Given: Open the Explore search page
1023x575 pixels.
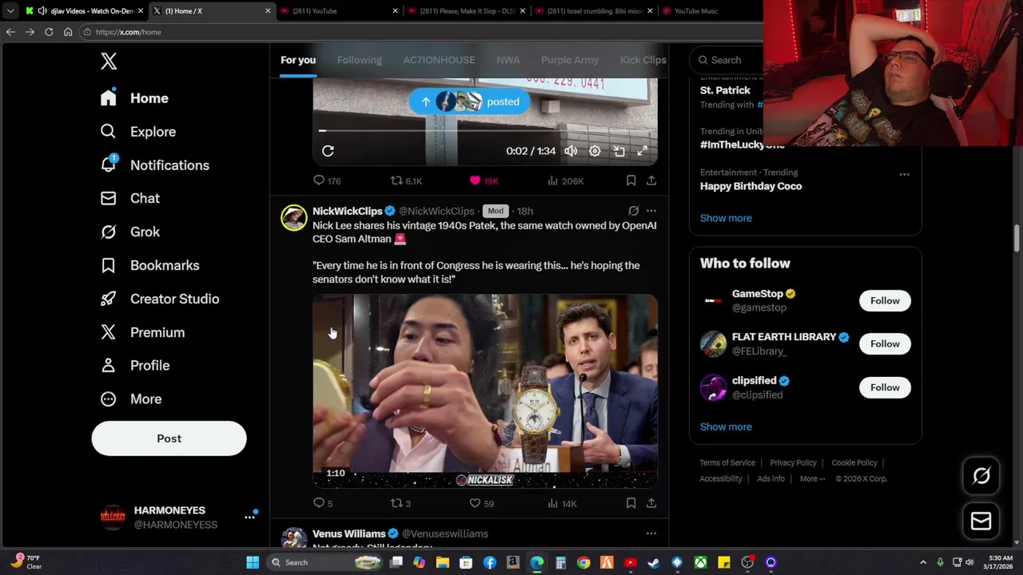Looking at the screenshot, I should pyautogui.click(x=138, y=132).
